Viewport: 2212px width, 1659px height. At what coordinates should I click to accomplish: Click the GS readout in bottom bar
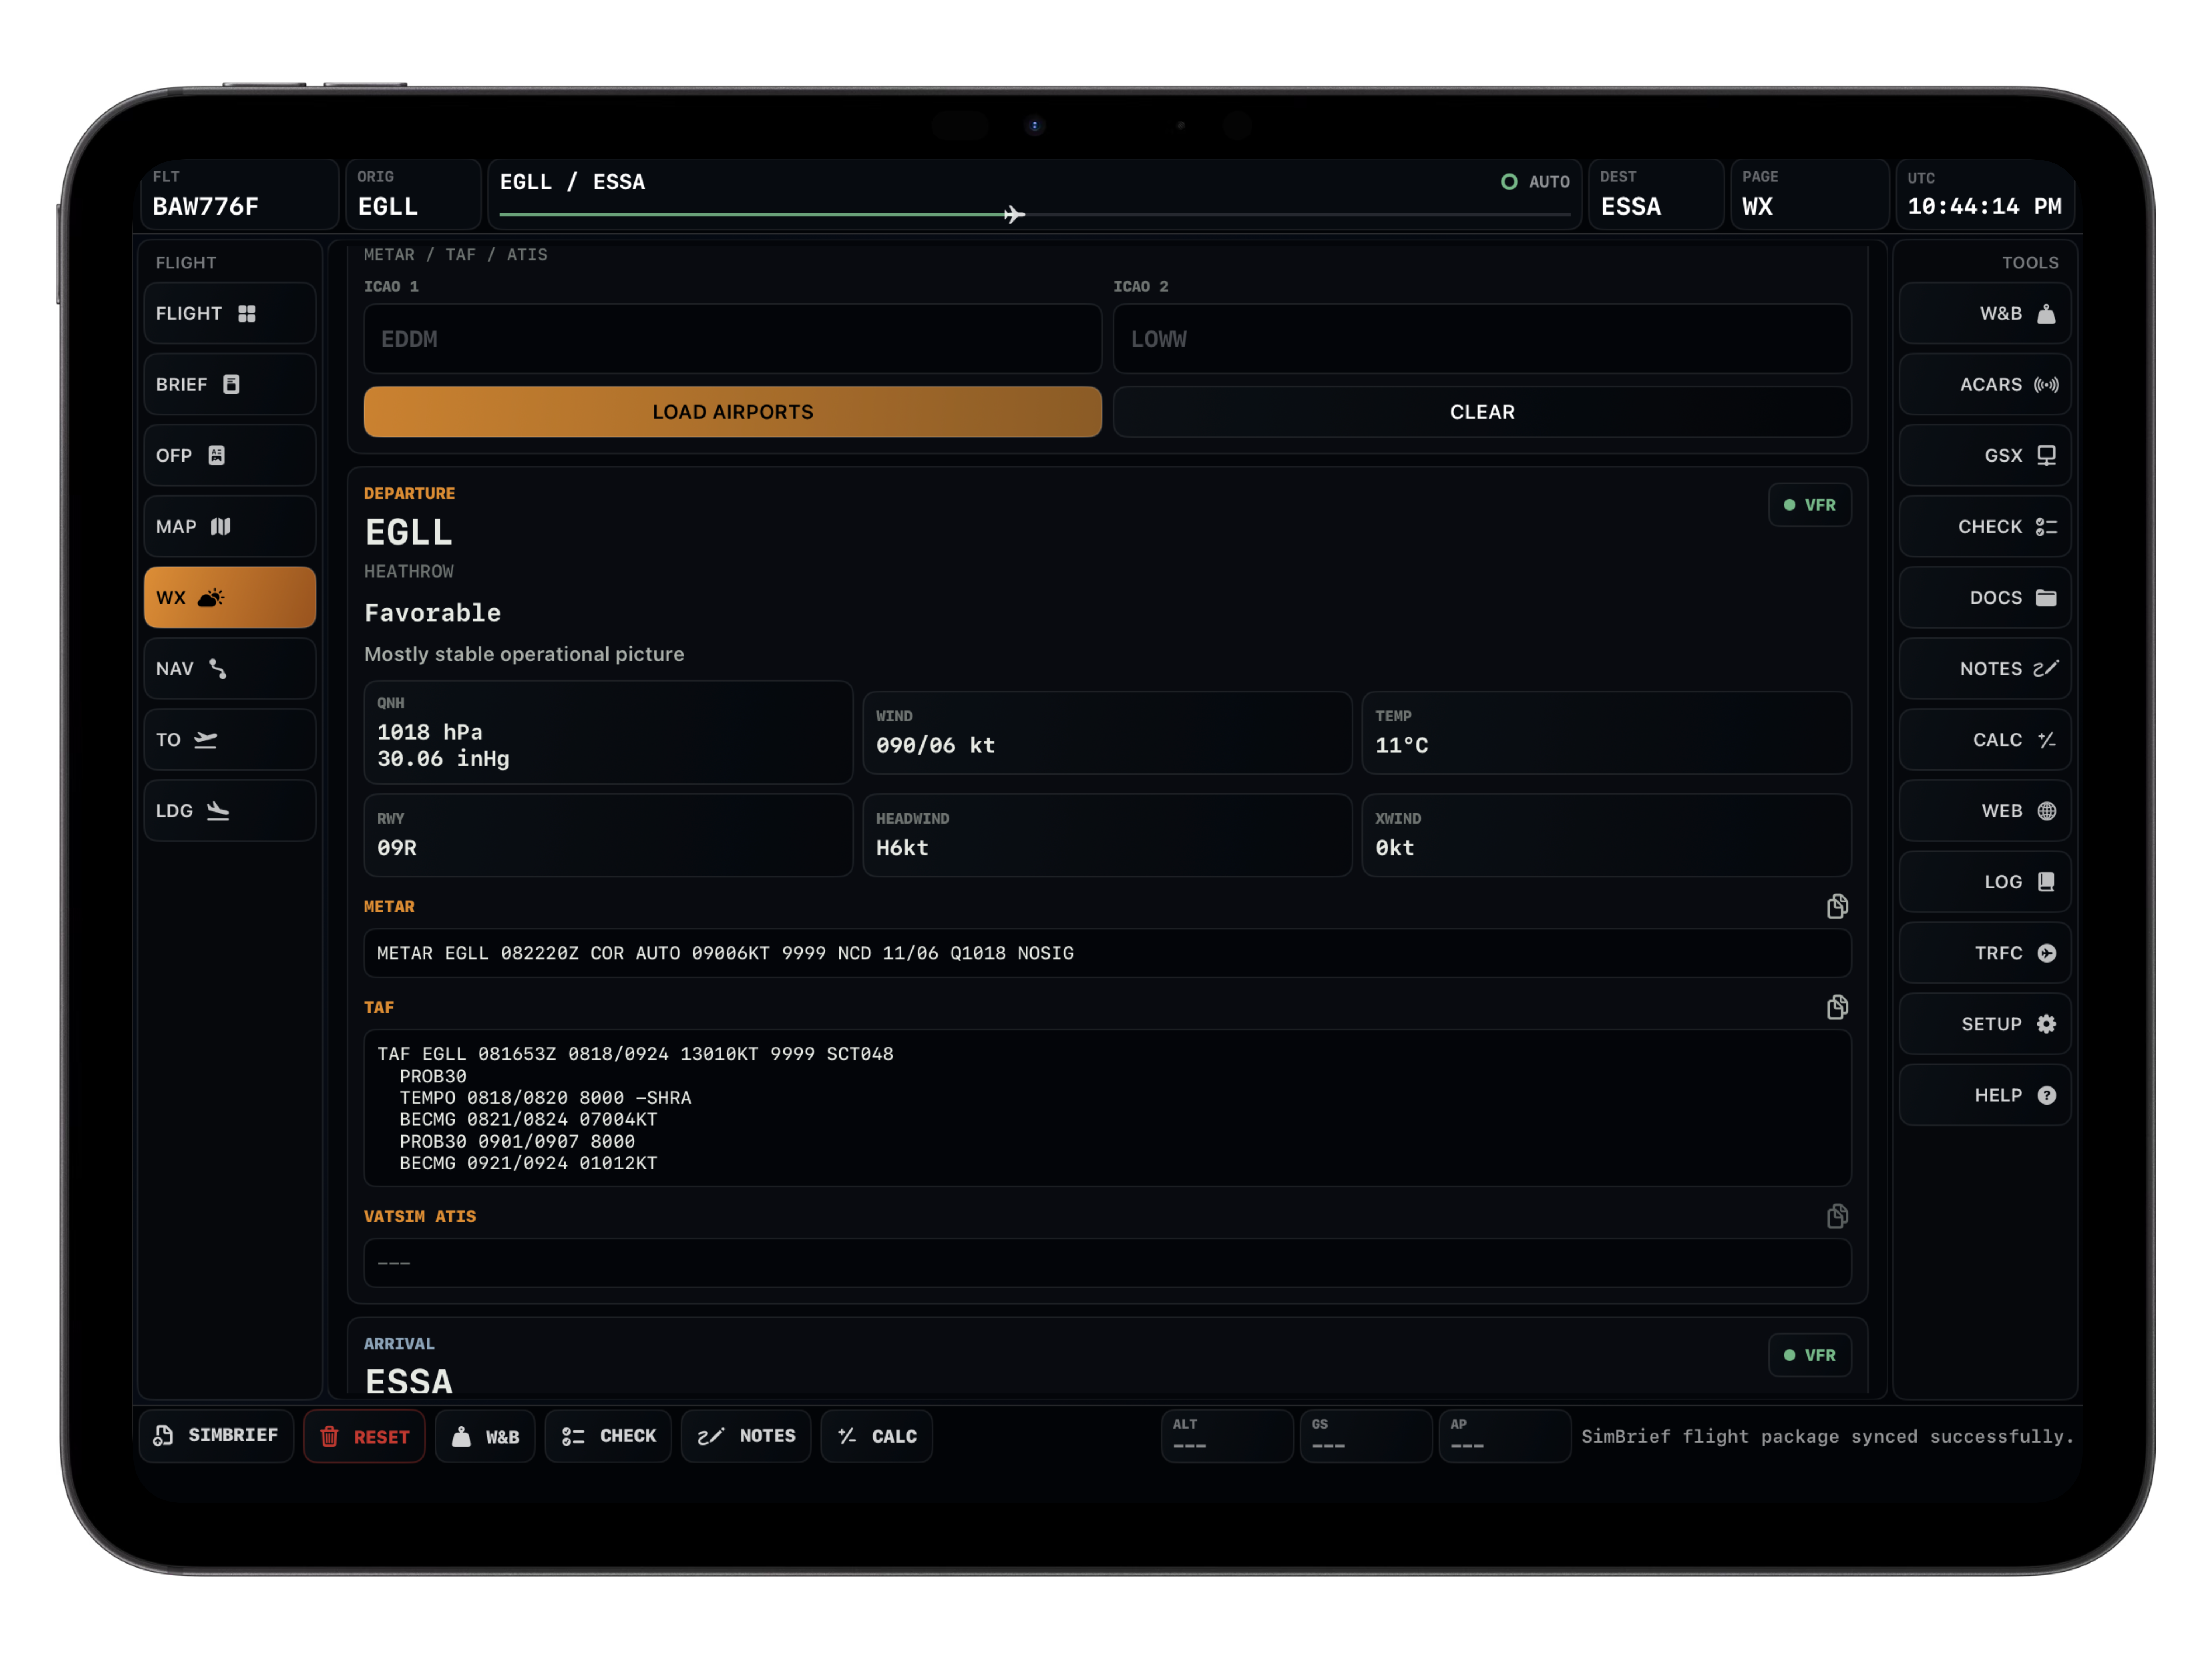point(1365,1436)
